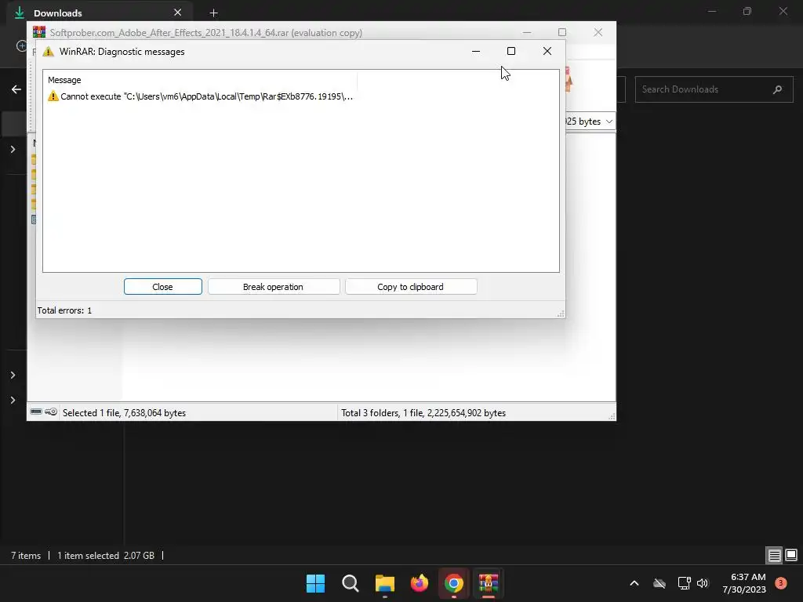Close the WinRAR diagnostic messages dialog
This screenshot has width=803, height=602.
coord(163,287)
